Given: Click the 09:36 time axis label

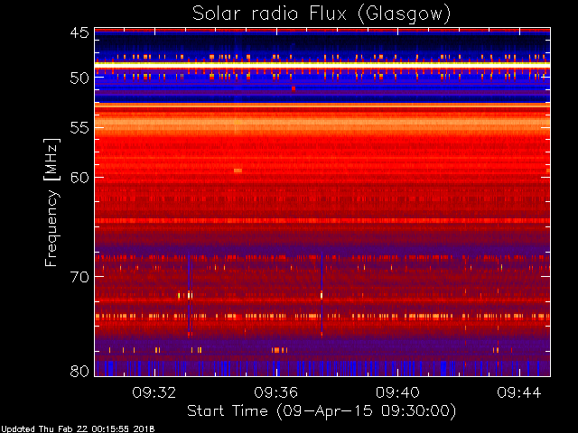Looking at the screenshot, I should [x=275, y=392].
